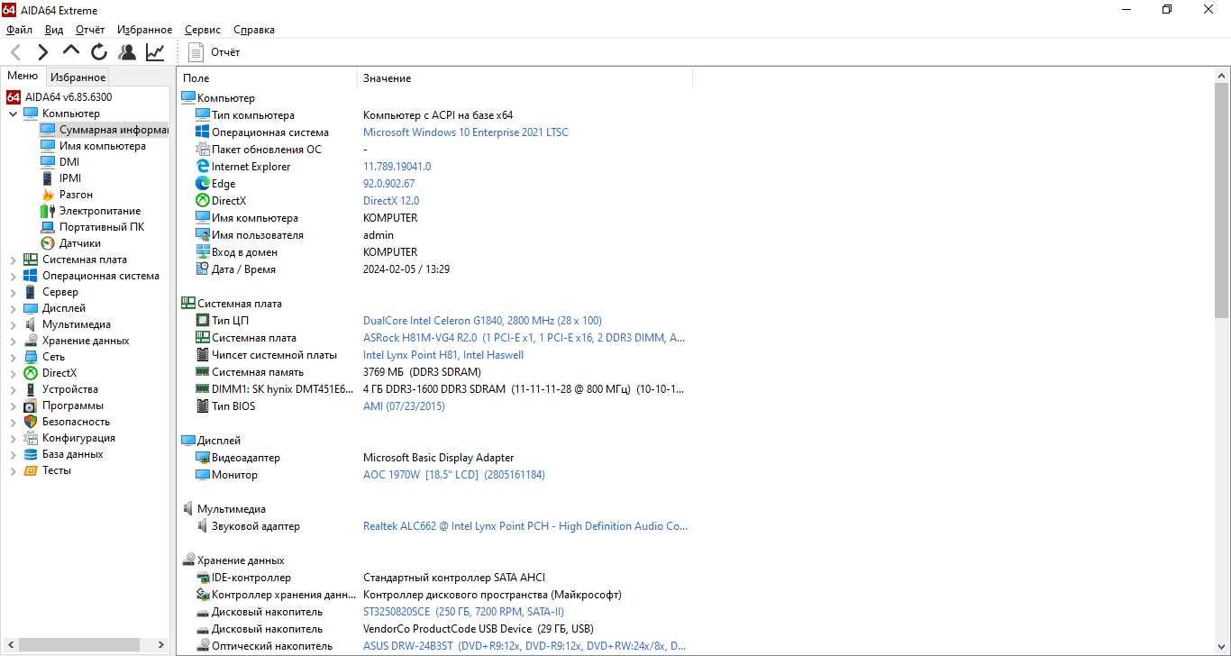Open the Вид menu
Screen dimensions: 1231x656
click(54, 30)
